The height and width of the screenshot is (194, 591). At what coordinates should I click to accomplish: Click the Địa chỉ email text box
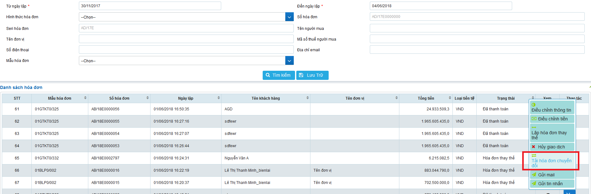click(477, 50)
